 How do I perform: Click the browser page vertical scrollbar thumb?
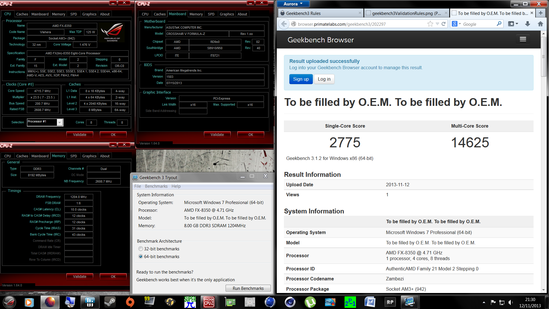tap(544, 56)
